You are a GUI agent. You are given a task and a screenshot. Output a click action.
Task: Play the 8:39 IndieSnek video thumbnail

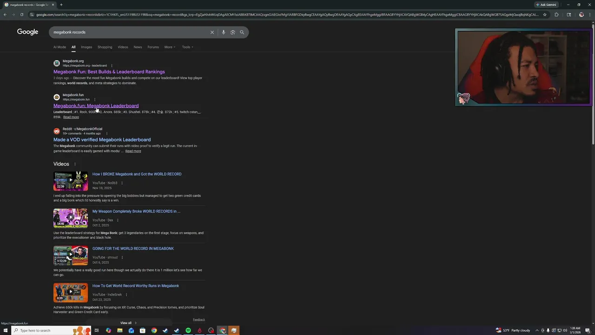coord(71,293)
